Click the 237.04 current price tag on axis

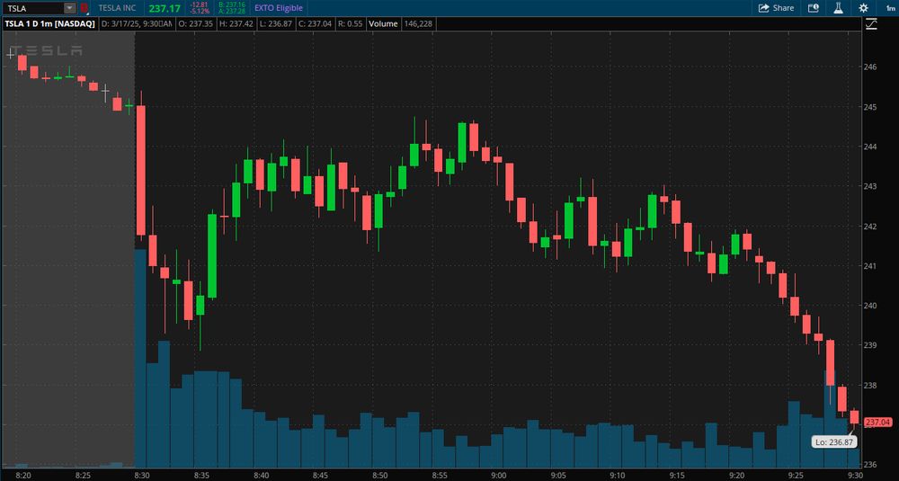tap(877, 423)
